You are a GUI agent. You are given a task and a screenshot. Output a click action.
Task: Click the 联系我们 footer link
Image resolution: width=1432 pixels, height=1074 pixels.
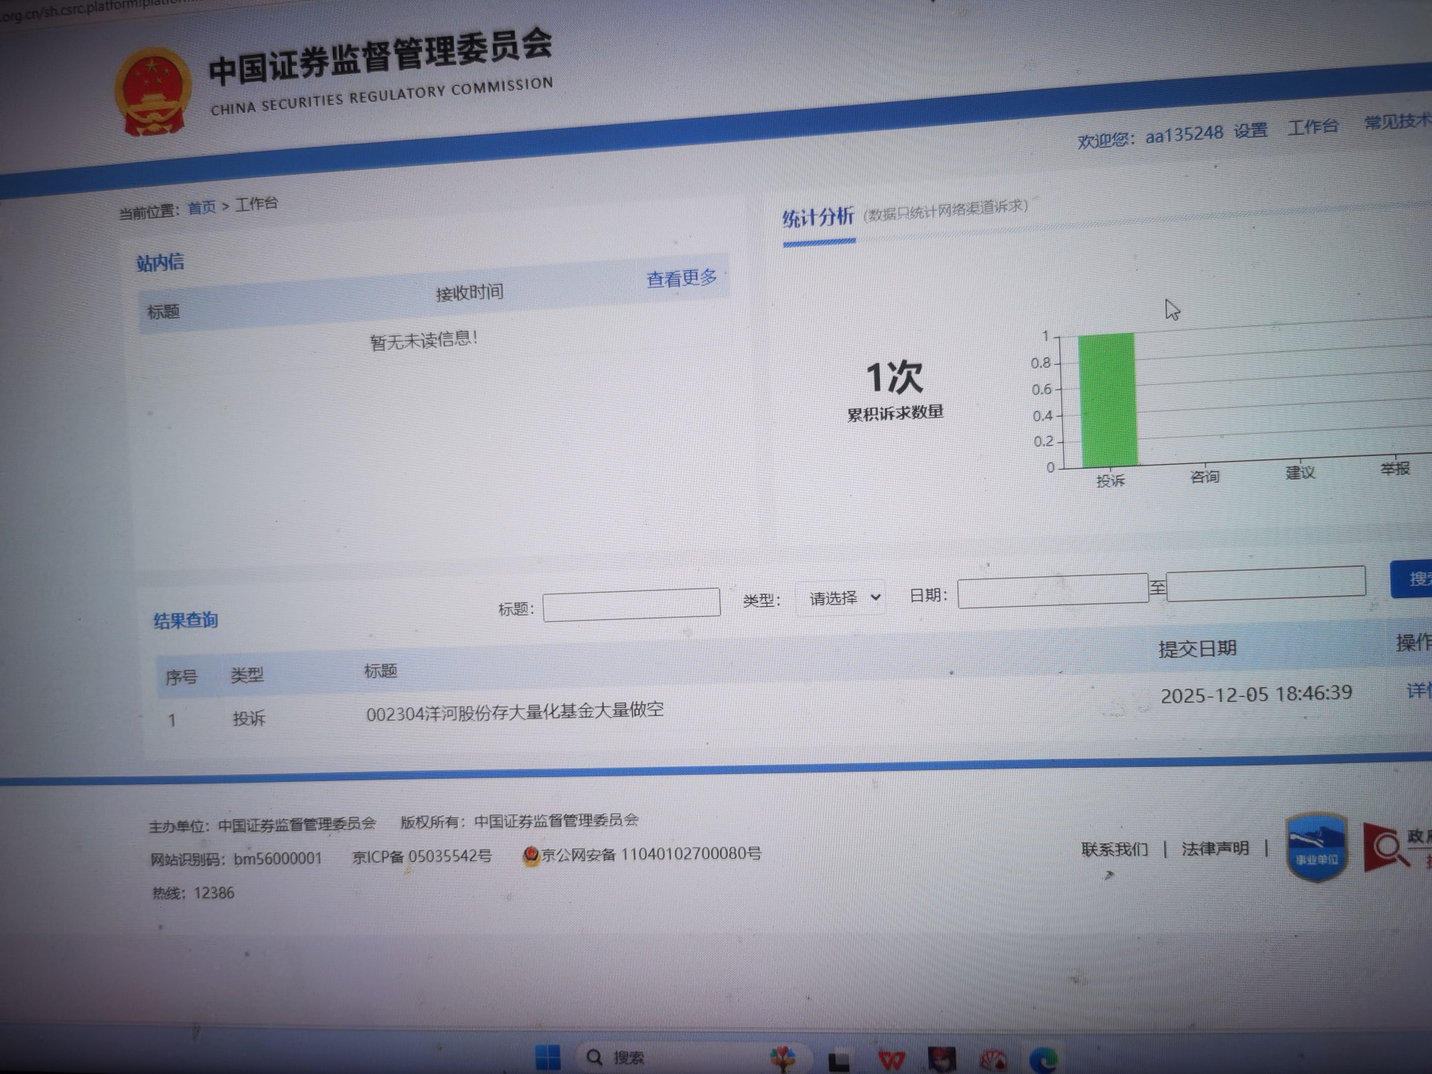(x=1114, y=849)
